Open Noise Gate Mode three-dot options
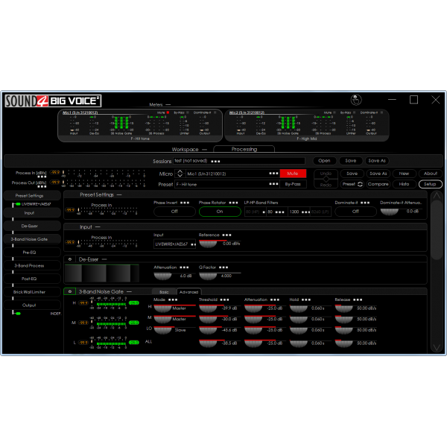The image size is (447, 447). (x=173, y=299)
